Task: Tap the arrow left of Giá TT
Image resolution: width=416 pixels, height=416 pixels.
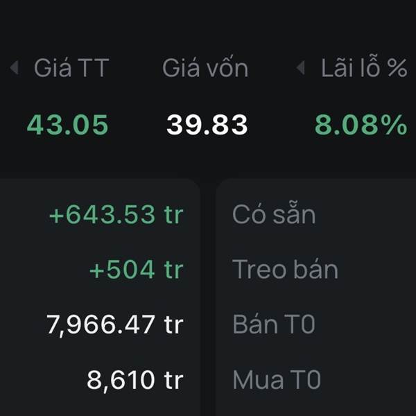Action: (14, 68)
